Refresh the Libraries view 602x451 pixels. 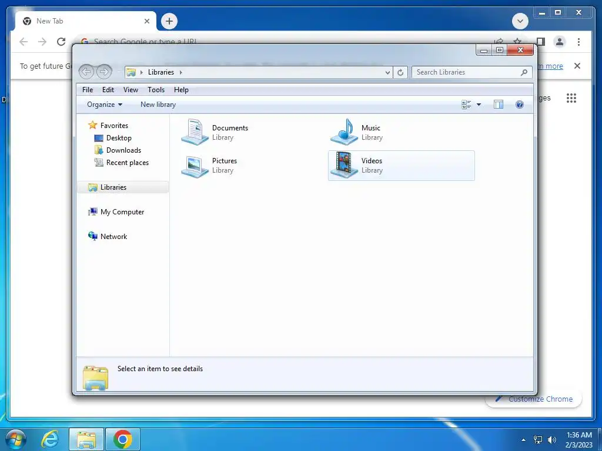pos(400,72)
